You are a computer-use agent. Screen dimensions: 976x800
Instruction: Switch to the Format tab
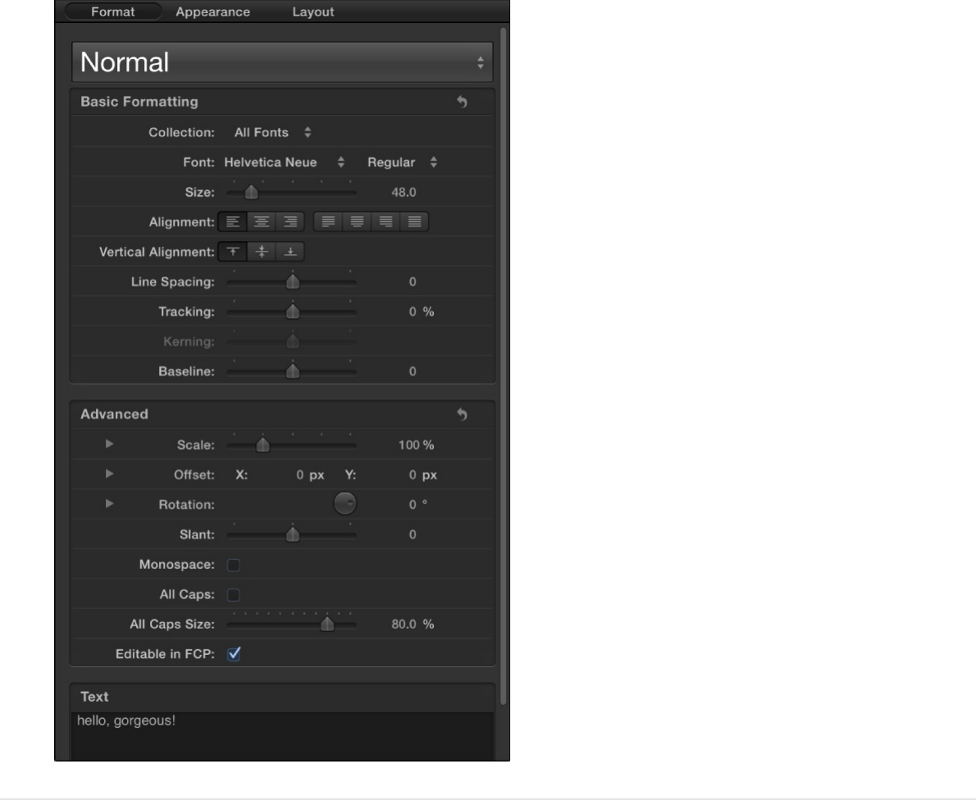point(112,11)
